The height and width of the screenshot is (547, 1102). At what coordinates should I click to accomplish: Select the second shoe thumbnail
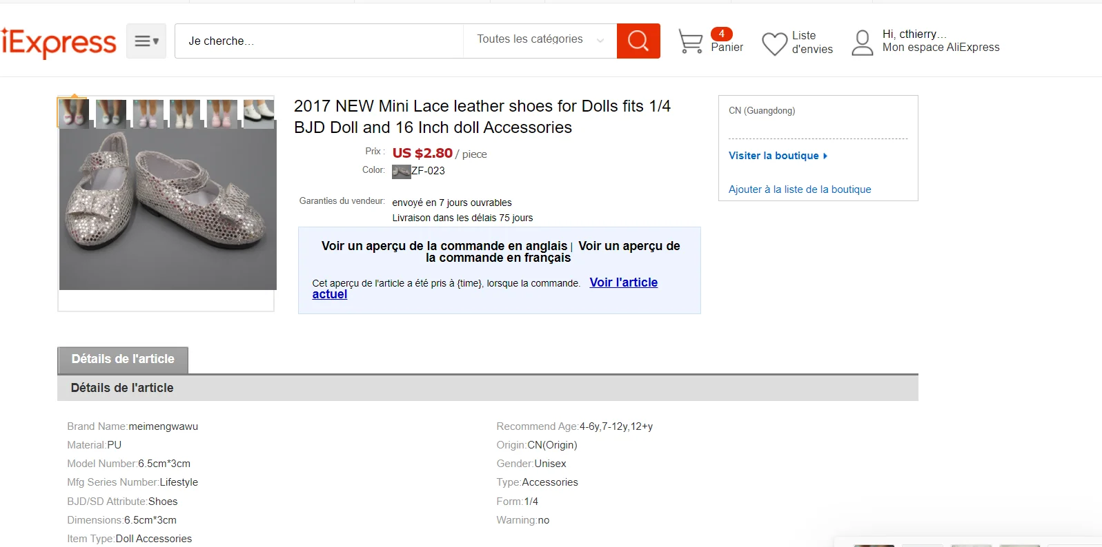pos(111,114)
